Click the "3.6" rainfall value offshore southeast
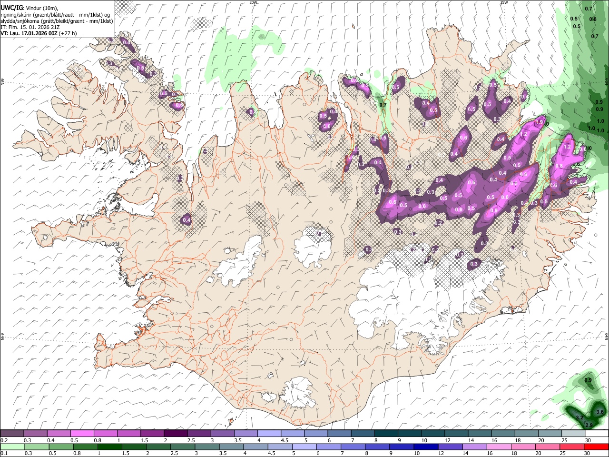 [x=599, y=412]
